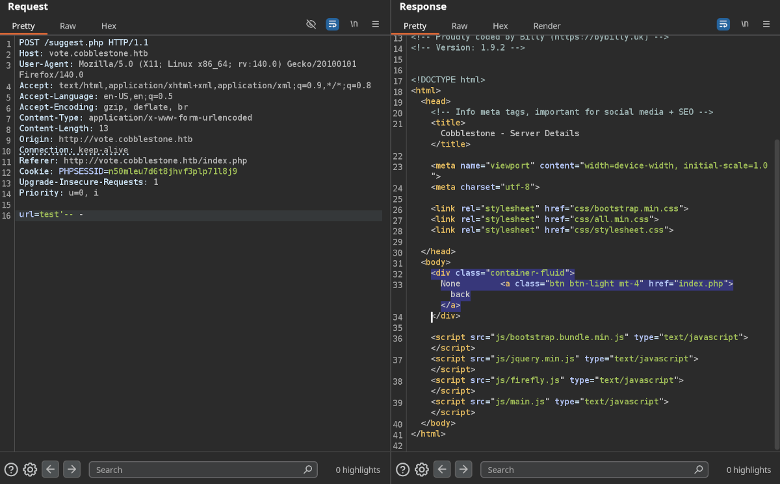Click 'Cobblestone - Server Details' title text
Image resolution: width=780 pixels, height=484 pixels.
[x=510, y=134]
